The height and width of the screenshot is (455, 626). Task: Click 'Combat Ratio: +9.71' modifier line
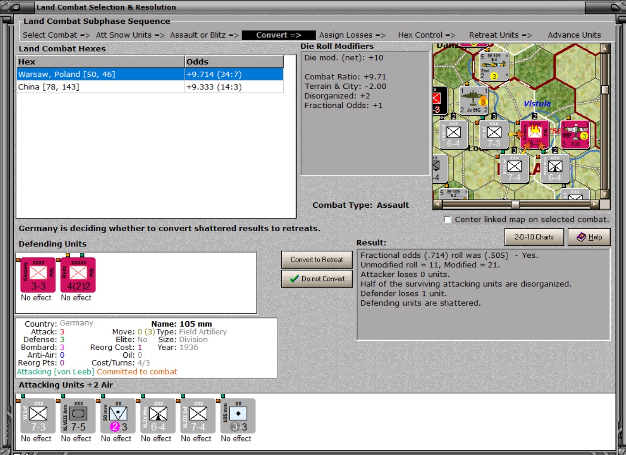coord(345,77)
